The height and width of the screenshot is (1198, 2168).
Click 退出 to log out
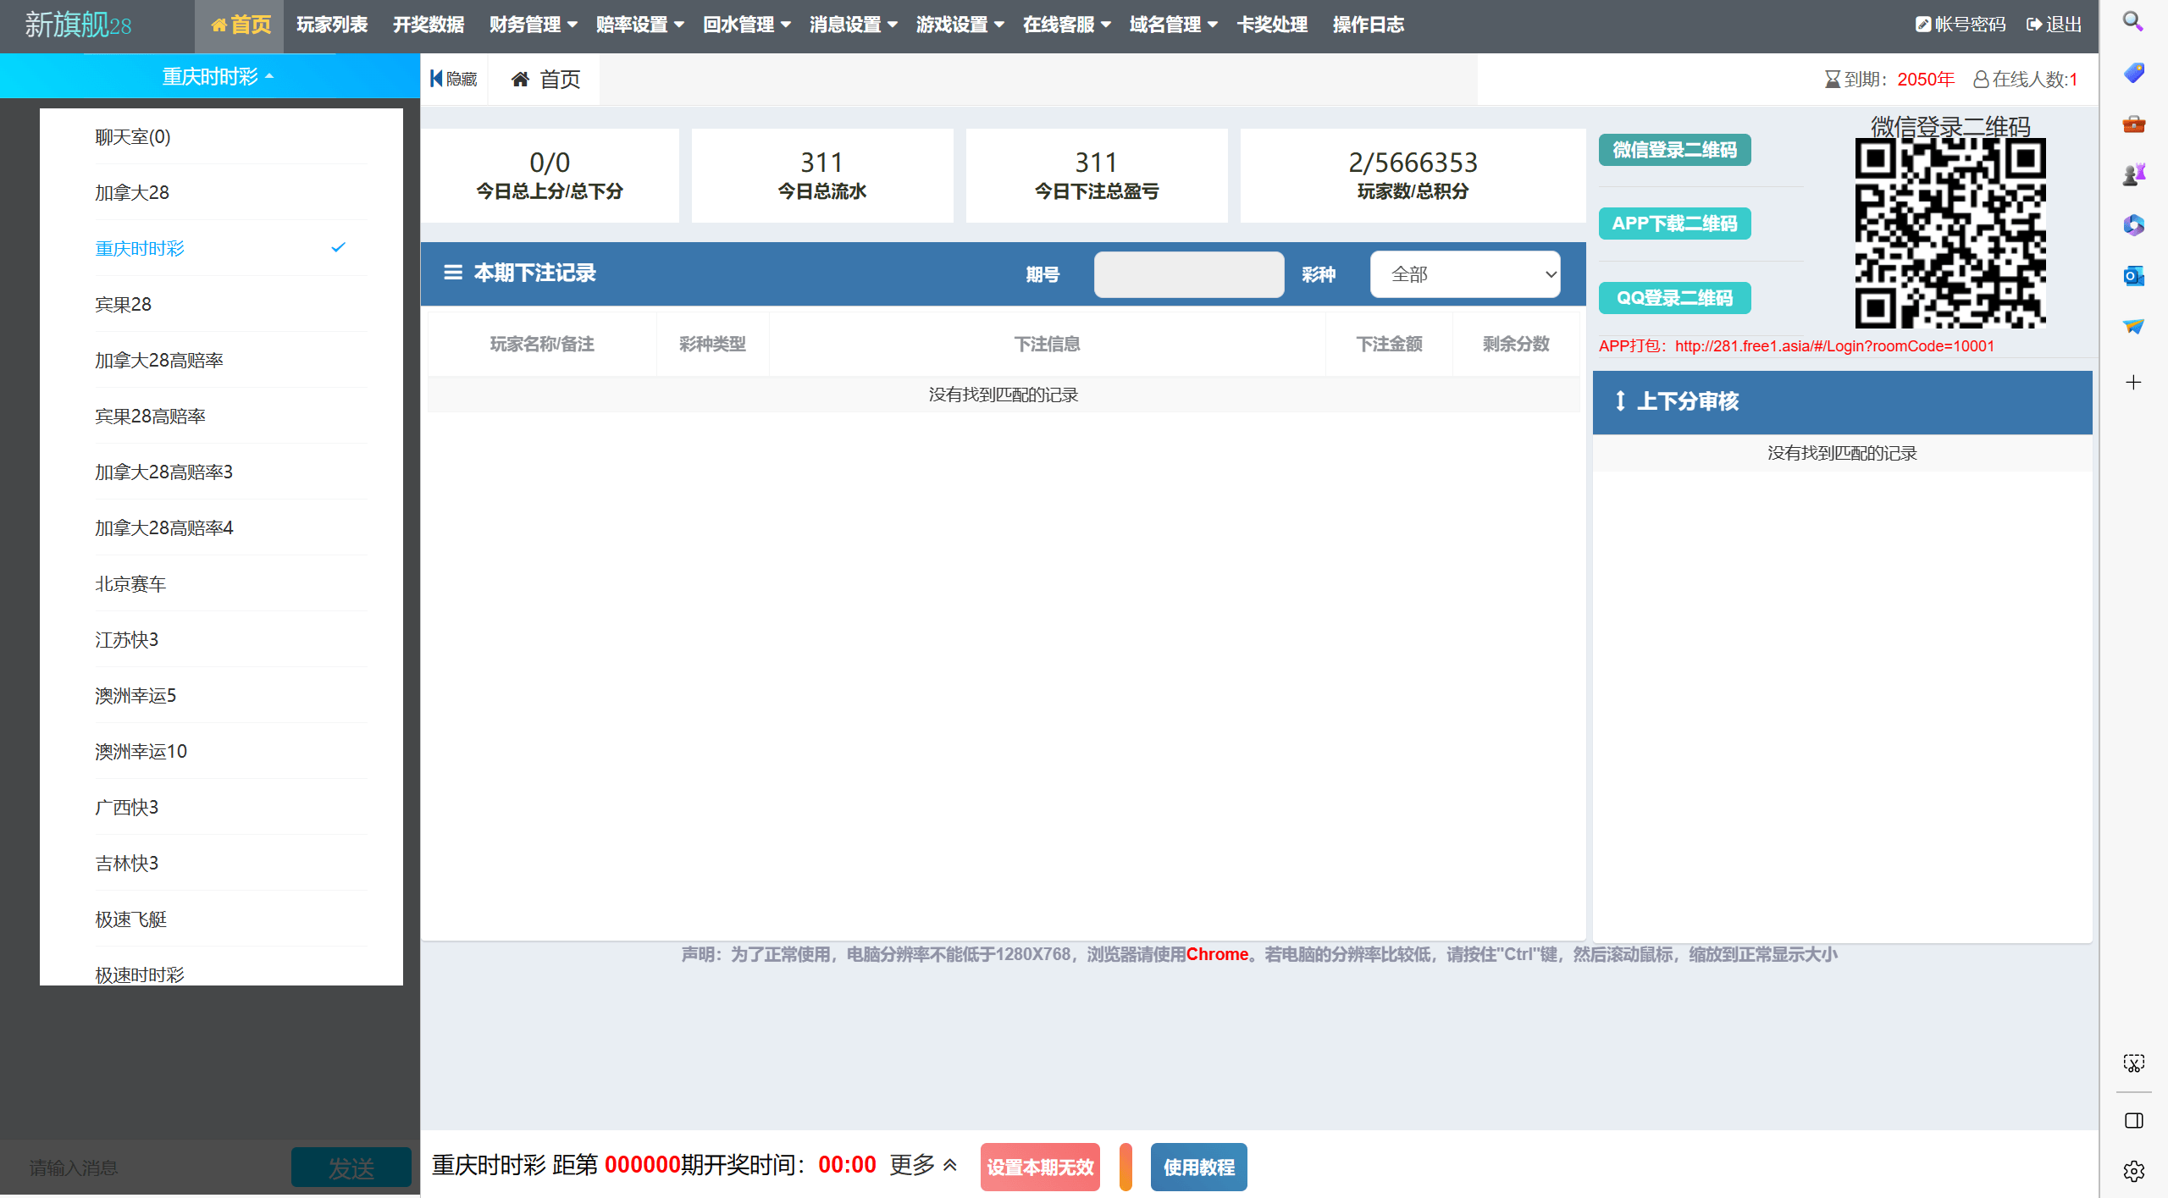tap(2054, 25)
